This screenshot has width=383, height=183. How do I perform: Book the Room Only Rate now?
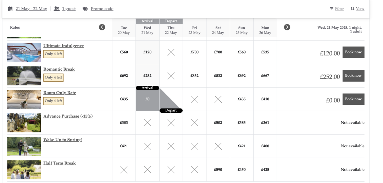[353, 99]
